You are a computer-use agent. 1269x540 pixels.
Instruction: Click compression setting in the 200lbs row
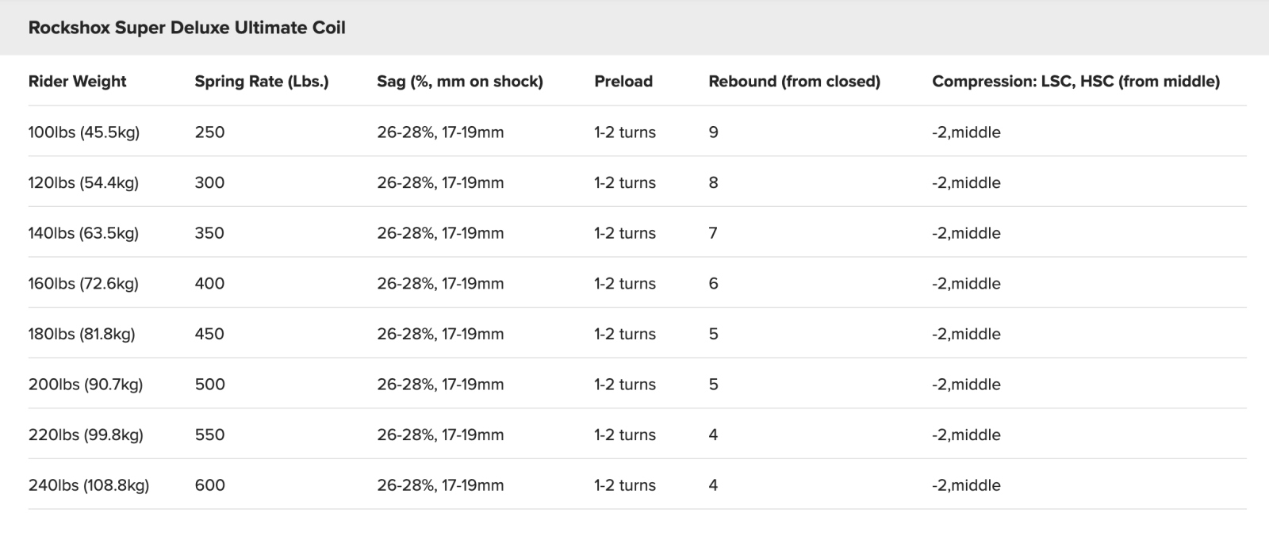coord(966,385)
